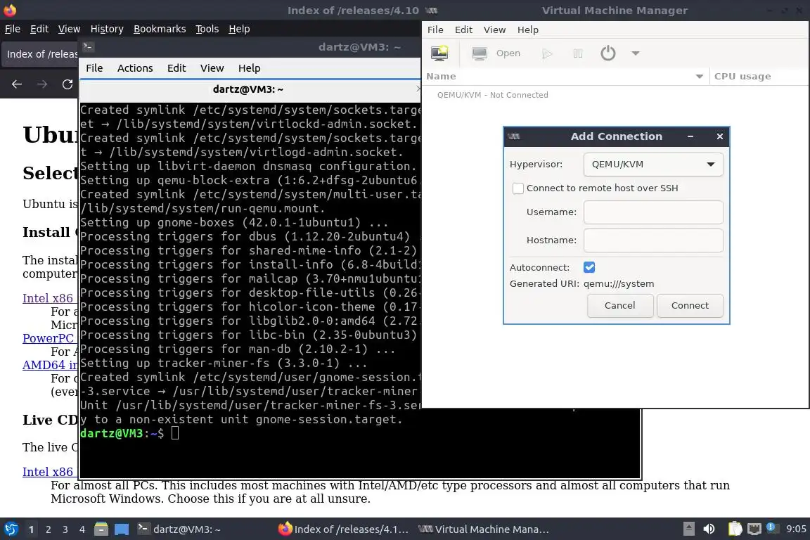
Task: Click the Username input field
Action: (x=653, y=212)
